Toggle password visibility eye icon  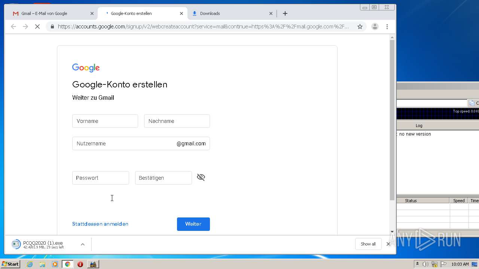point(201,177)
